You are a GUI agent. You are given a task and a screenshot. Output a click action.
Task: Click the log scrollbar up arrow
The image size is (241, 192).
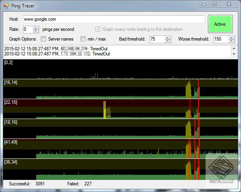point(234,48)
